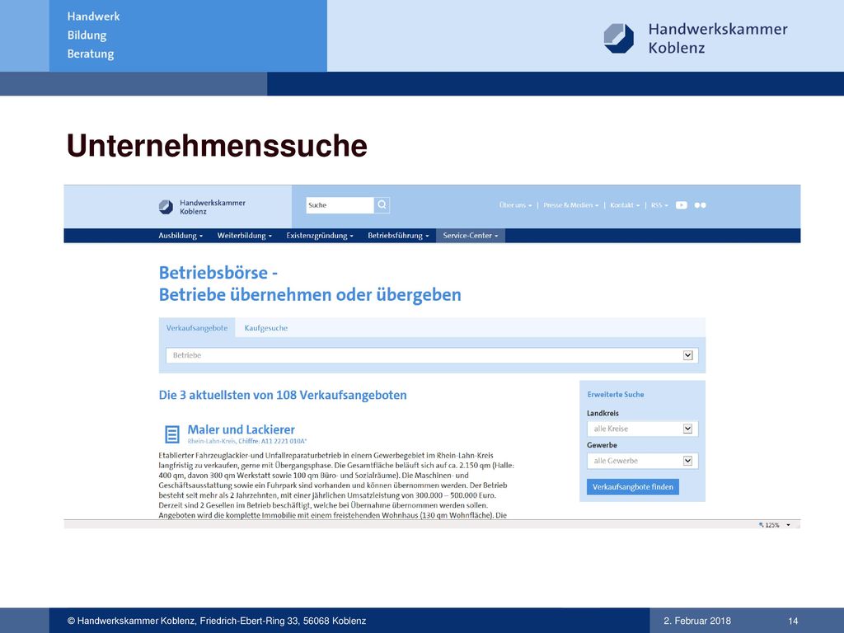Image resolution: width=844 pixels, height=633 pixels.
Task: Click the Erweiterte Suche heading
Action: [615, 394]
